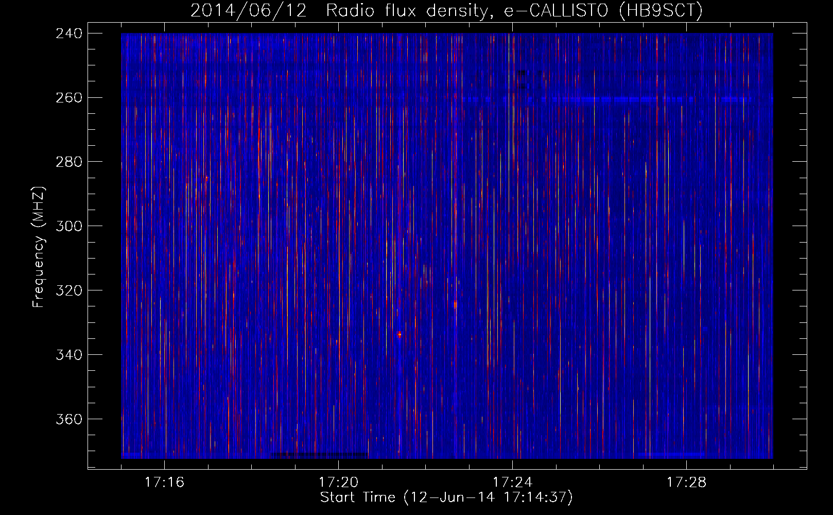Click the 17:16 time tick label
Viewport: 833px width, 515px height.
[164, 483]
